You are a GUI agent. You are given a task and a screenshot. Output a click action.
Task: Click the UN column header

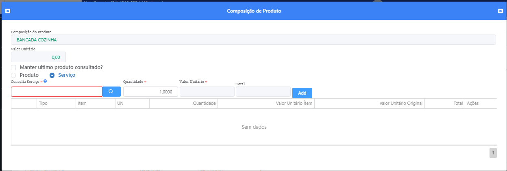click(x=120, y=104)
